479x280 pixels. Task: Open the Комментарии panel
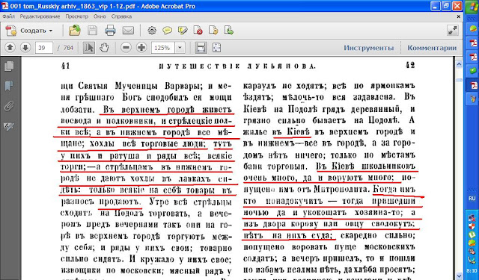click(432, 48)
